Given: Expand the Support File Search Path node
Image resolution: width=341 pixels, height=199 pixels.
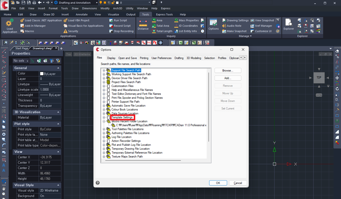Looking at the screenshot, I should [104, 71].
